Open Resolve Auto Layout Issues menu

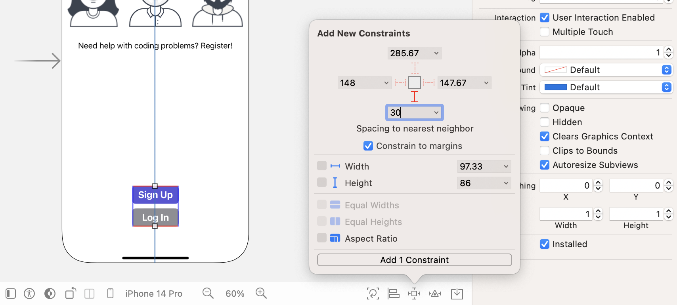click(435, 294)
